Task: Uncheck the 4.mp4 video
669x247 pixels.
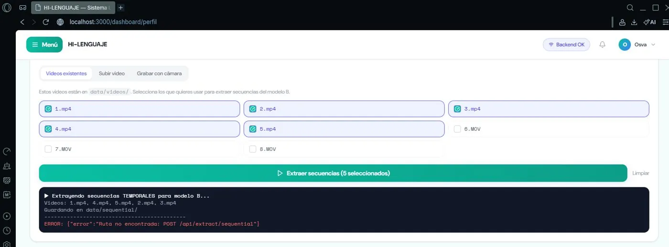Action: 48,129
